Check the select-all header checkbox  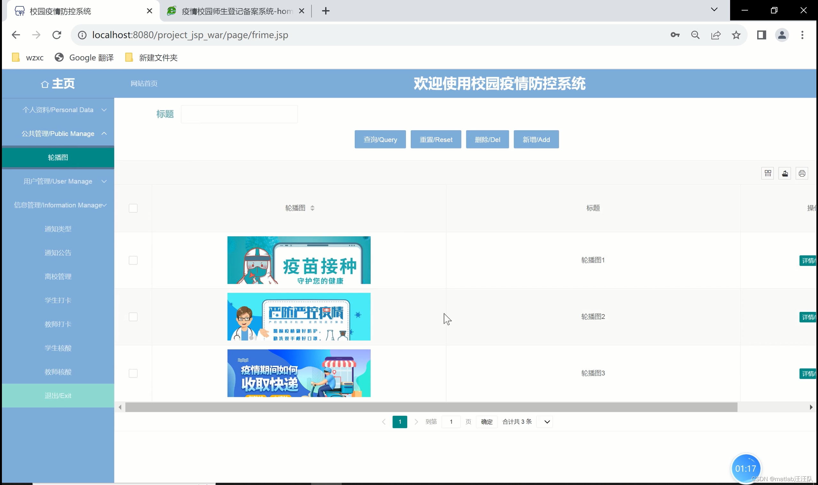(133, 208)
